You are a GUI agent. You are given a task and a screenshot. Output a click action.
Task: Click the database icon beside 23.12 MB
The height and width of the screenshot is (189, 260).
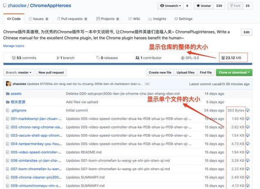click(223, 58)
